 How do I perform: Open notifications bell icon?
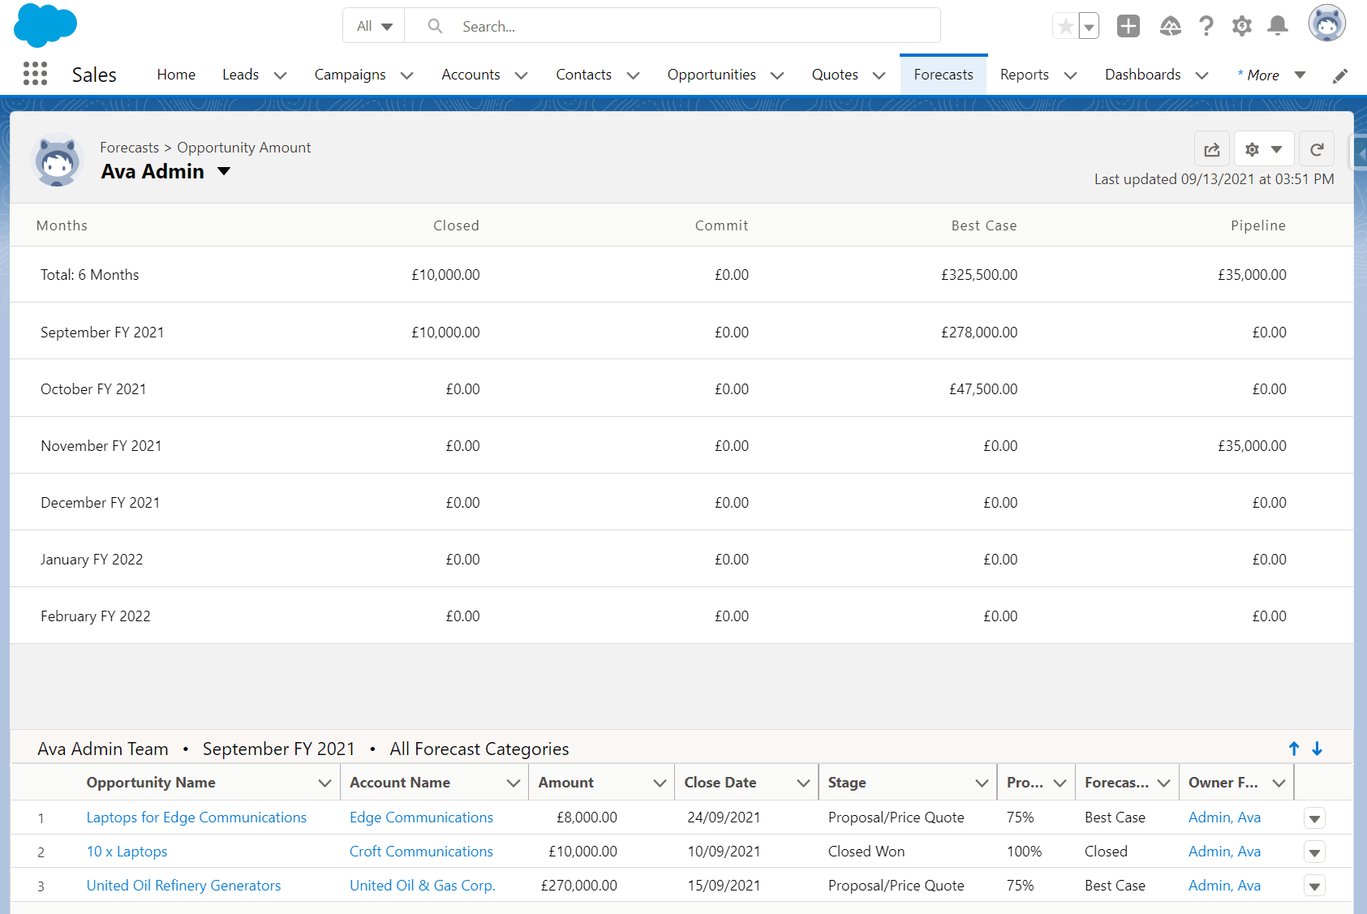point(1278,25)
